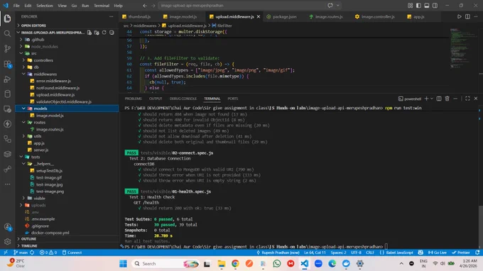Open the Accounts icon in activity bar
This screenshot has width=483, height=271.
click(x=7, y=227)
